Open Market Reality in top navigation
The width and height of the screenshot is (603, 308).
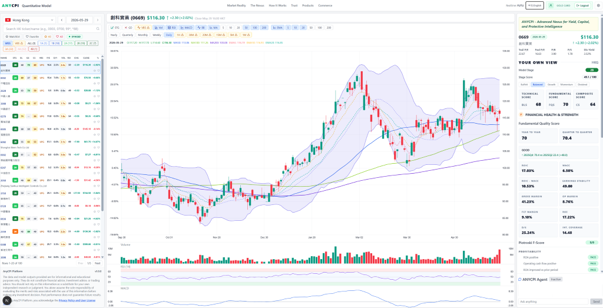click(x=237, y=5)
